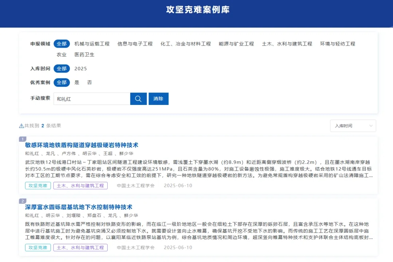Select 全部 in 入库时间 filter row
The width and height of the screenshot is (393, 262).
[x=61, y=69]
